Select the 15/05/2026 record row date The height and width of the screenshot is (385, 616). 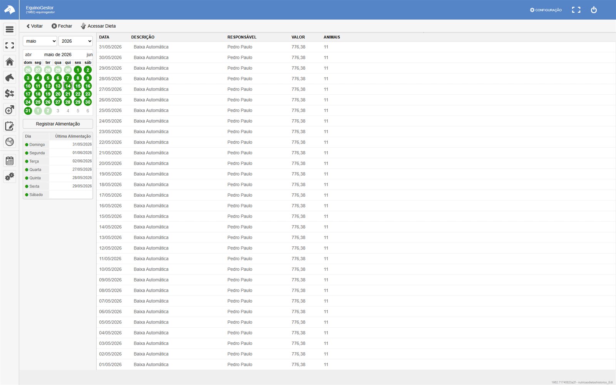(110, 216)
